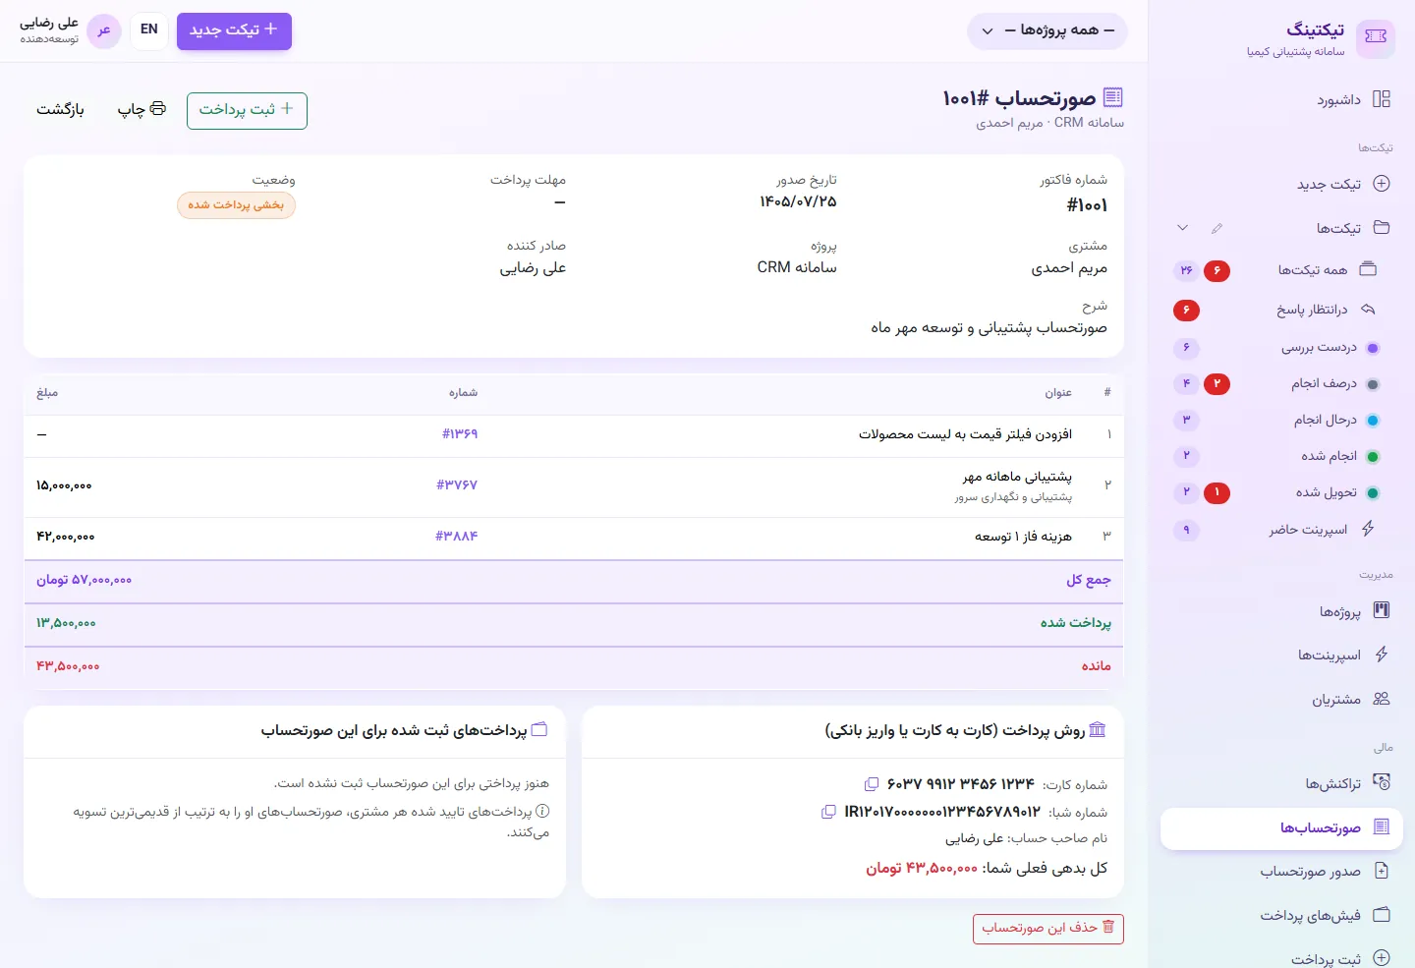Image resolution: width=1415 pixels, height=968 pixels.
Task: Click the Kimia ticketing logo icon
Action: (1375, 37)
